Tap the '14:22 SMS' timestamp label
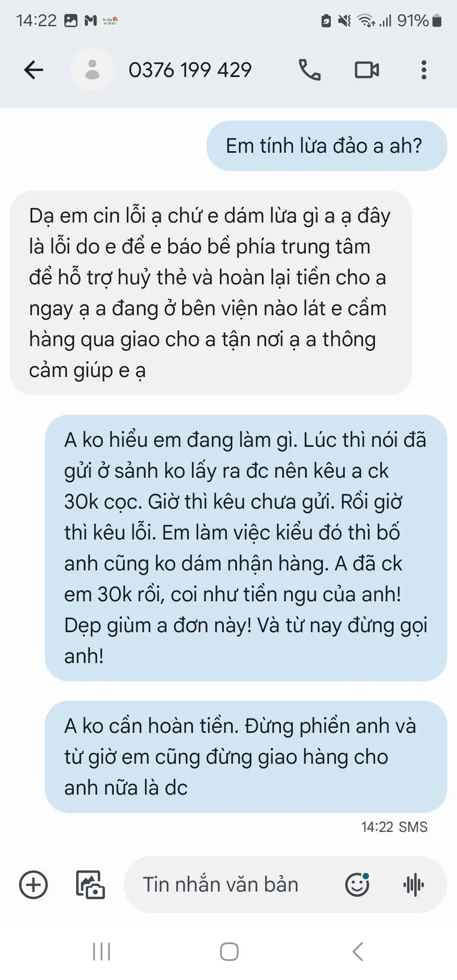 pos(394,827)
